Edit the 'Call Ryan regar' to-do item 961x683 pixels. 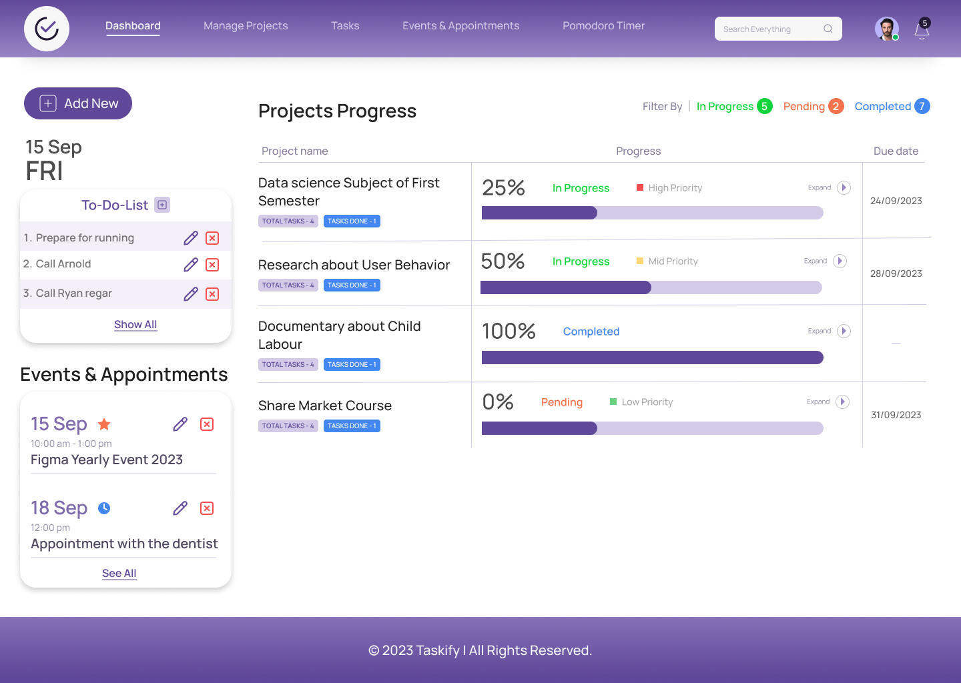coord(191,294)
